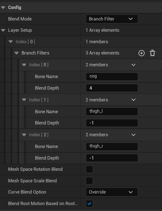Open options chevron for Branch Filters Index [ 2 ]

tap(133, 135)
